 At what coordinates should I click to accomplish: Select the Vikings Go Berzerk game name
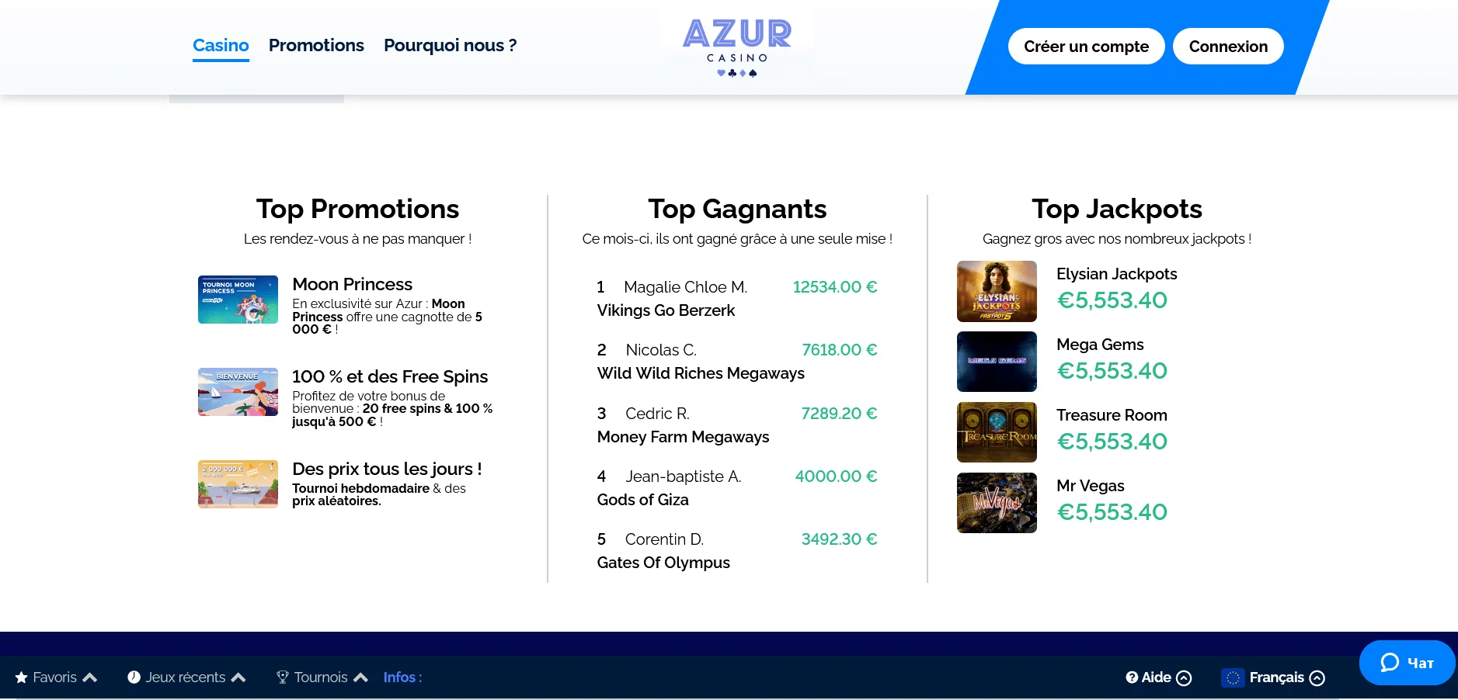pyautogui.click(x=666, y=310)
